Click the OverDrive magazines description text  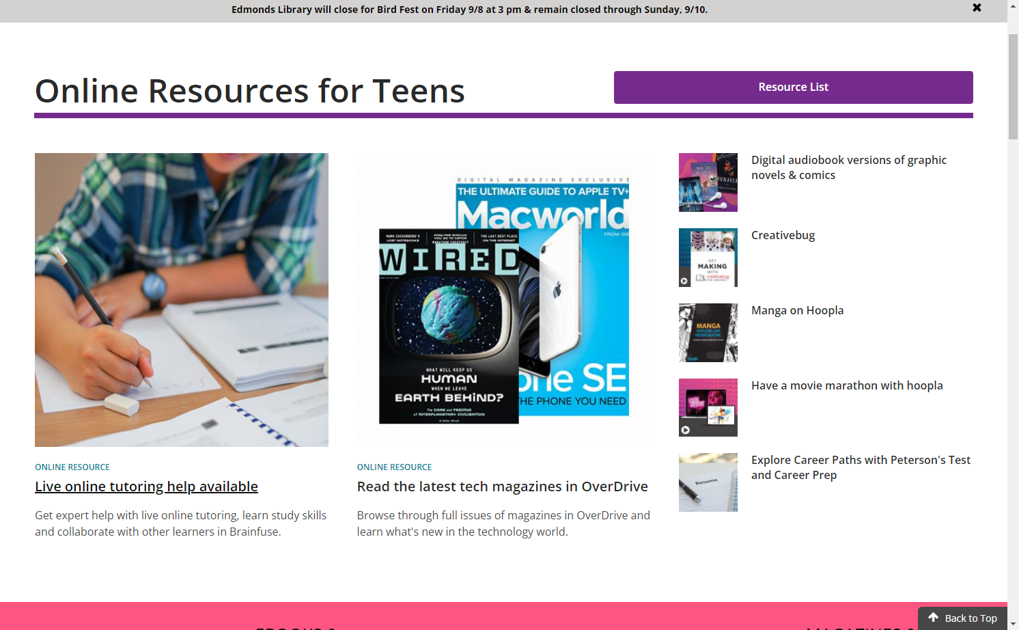(x=503, y=523)
